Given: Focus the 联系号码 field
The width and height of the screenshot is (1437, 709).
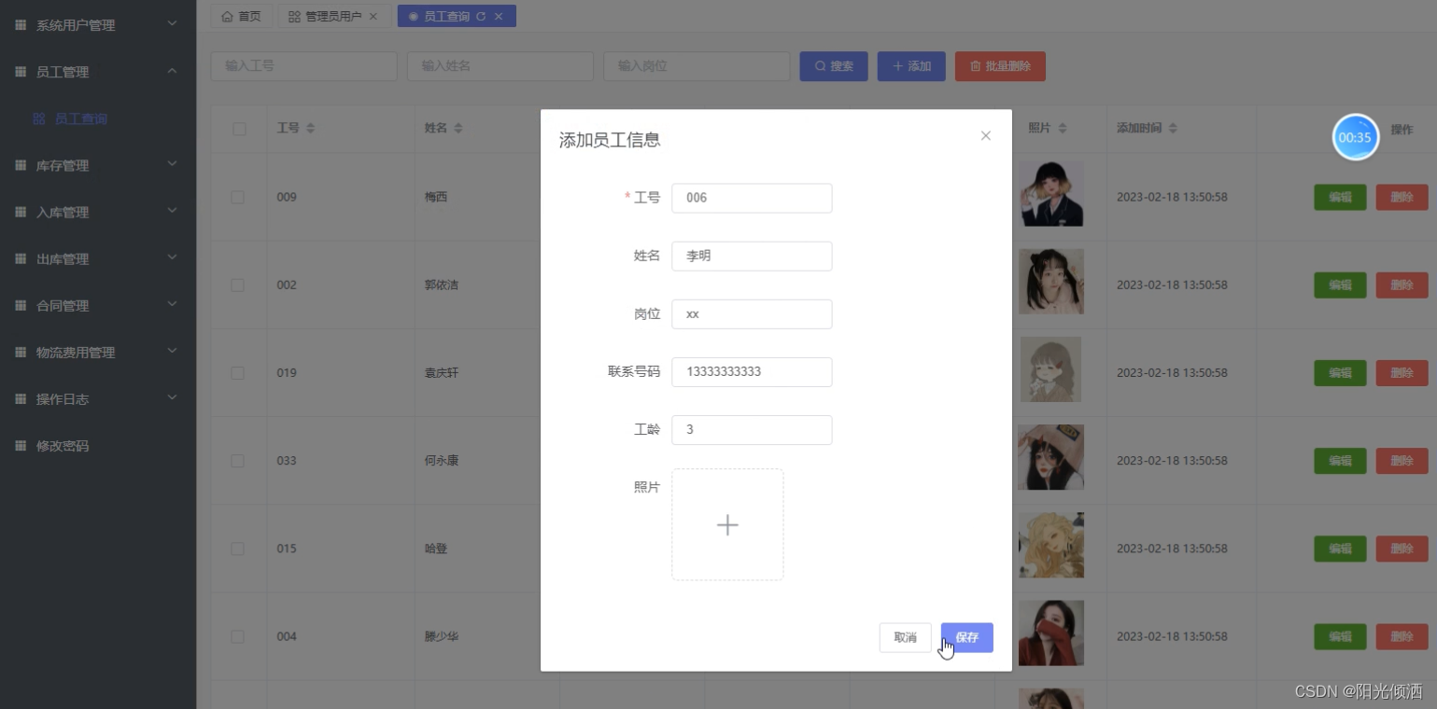Looking at the screenshot, I should click(752, 371).
